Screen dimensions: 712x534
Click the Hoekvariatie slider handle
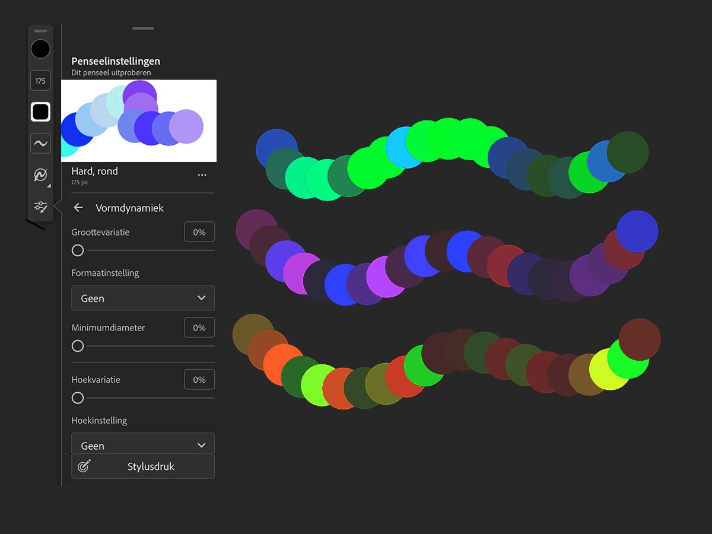pos(78,398)
